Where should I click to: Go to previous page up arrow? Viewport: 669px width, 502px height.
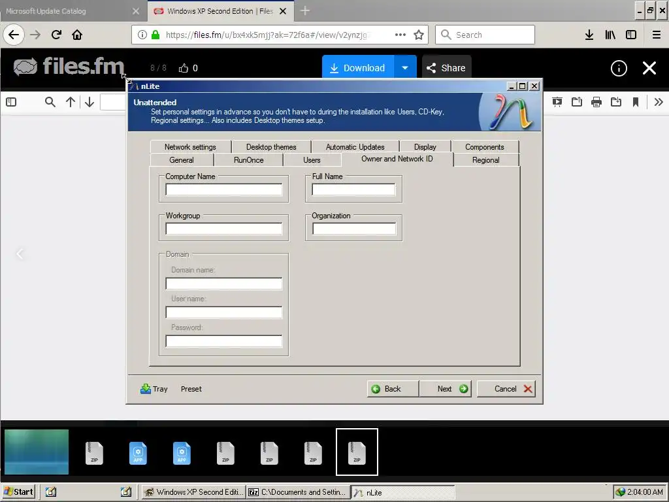(x=71, y=102)
